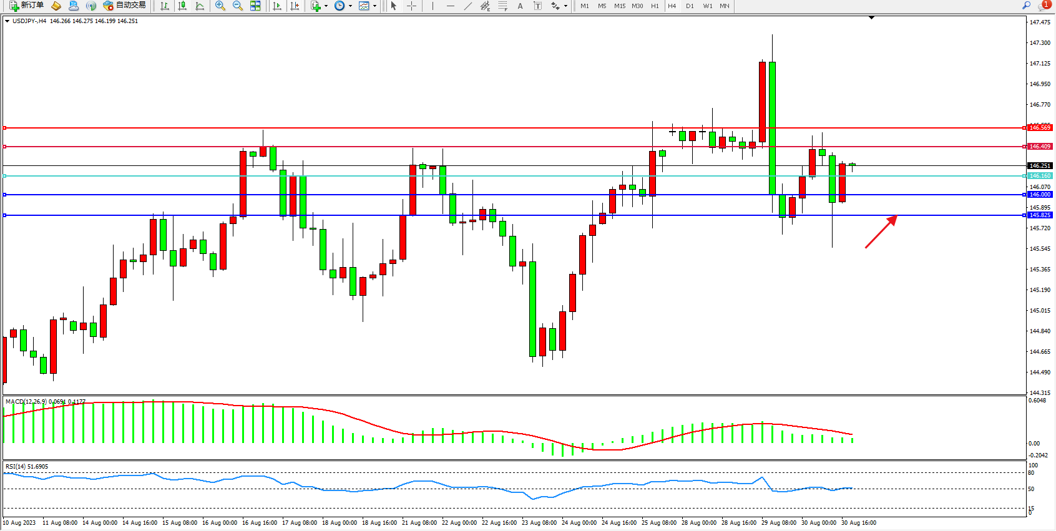Choose the draw trendline tool

click(x=467, y=6)
